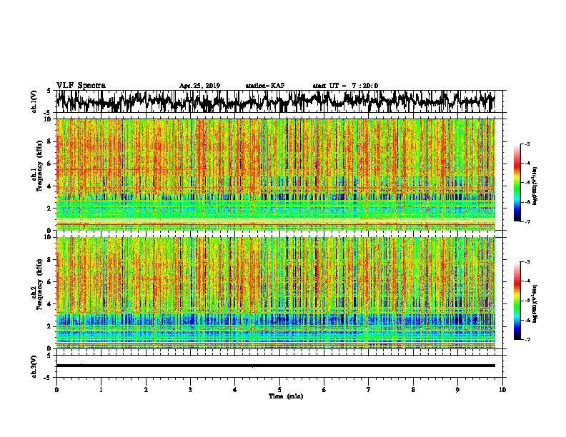Click the "ch.1(V)" waveform axis label
566x437 pixels.
coord(34,101)
